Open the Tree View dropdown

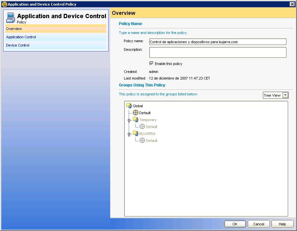[285, 95]
